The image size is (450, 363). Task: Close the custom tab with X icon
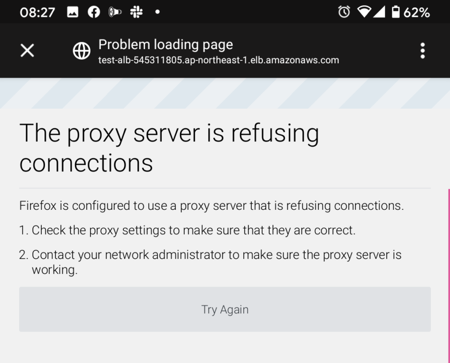tap(27, 51)
